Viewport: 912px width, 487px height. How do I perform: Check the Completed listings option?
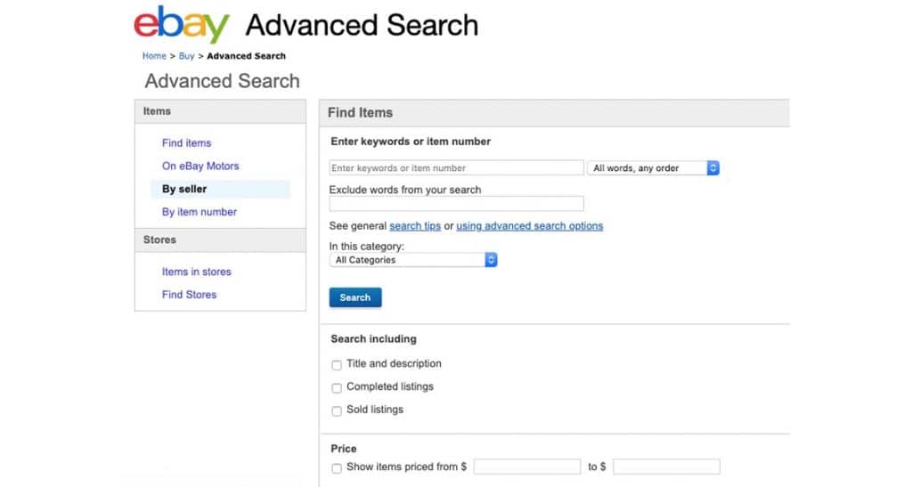point(337,388)
